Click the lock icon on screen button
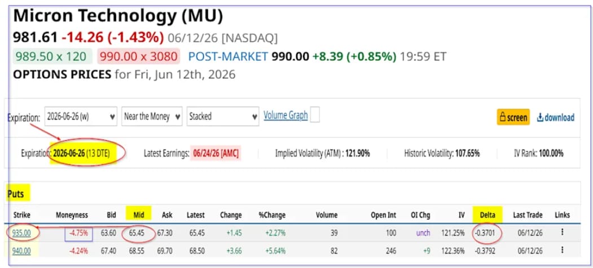Screen dimensions: 593x268 pos(503,118)
